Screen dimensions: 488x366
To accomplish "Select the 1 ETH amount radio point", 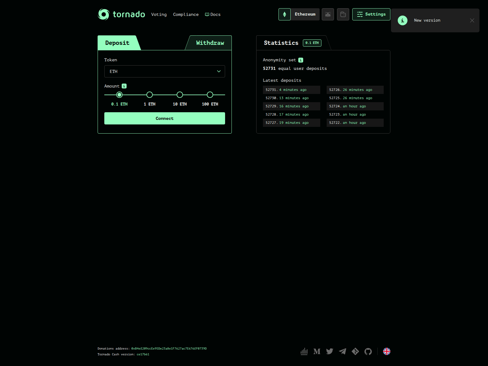I will pyautogui.click(x=149, y=95).
